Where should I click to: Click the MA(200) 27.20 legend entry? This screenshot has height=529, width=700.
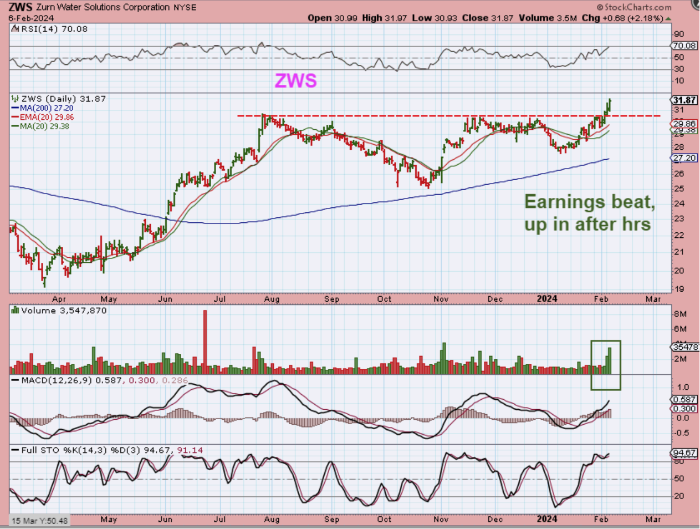[x=42, y=108]
